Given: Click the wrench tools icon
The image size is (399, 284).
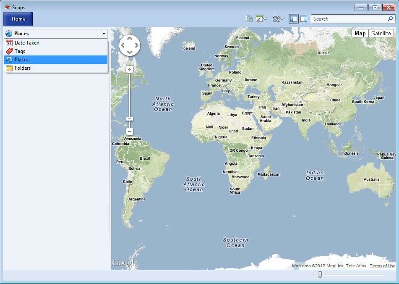Looking at the screenshot, I should point(276,19).
